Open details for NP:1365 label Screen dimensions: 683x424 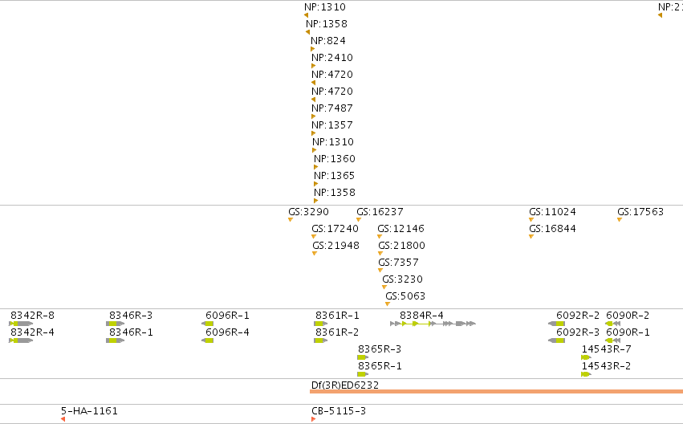(334, 176)
